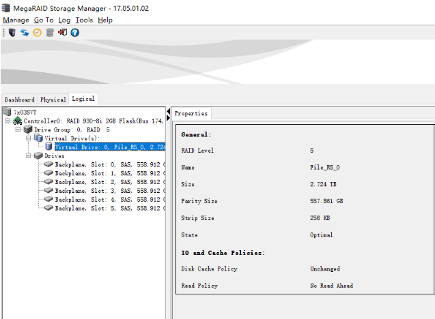Collapse the Virtual Drive(s) branch
Image resolution: width=435 pixels, height=319 pixels.
(x=29, y=138)
